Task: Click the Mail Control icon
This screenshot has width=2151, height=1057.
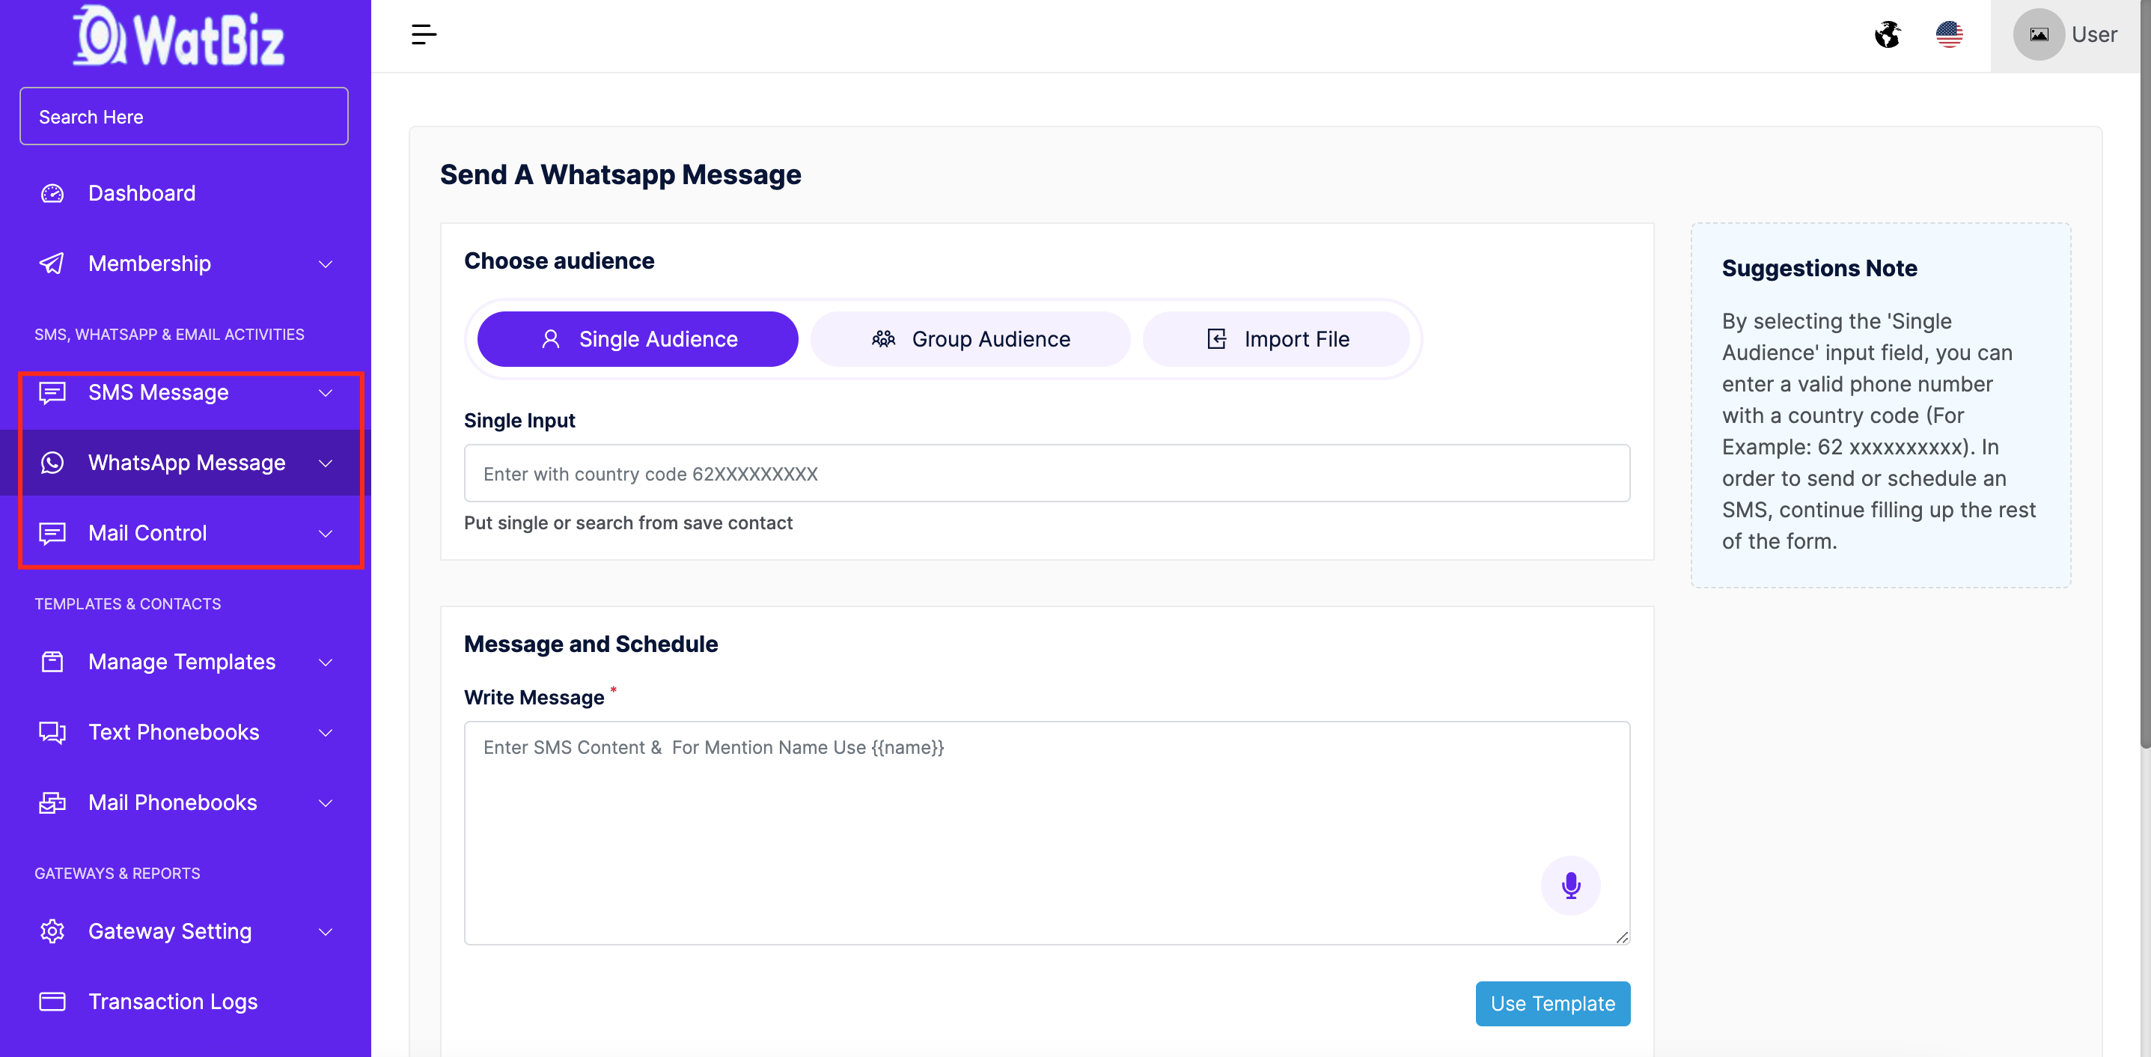Action: [x=52, y=533]
